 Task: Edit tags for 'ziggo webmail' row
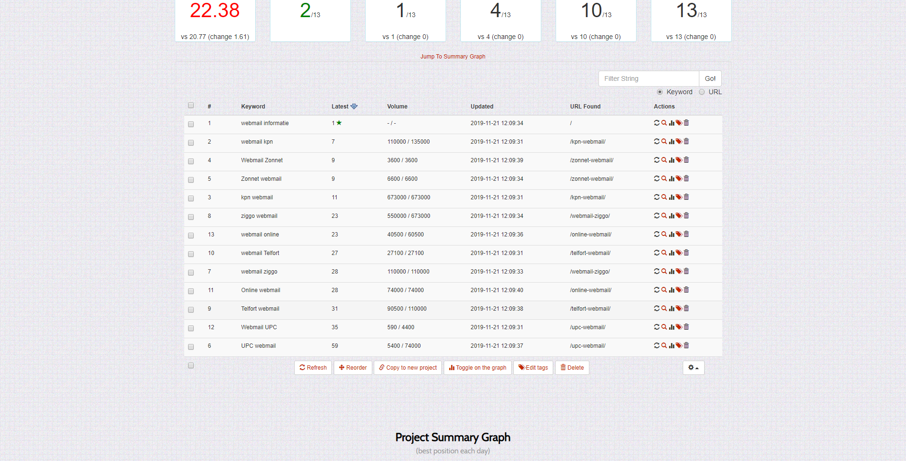pyautogui.click(x=679, y=216)
